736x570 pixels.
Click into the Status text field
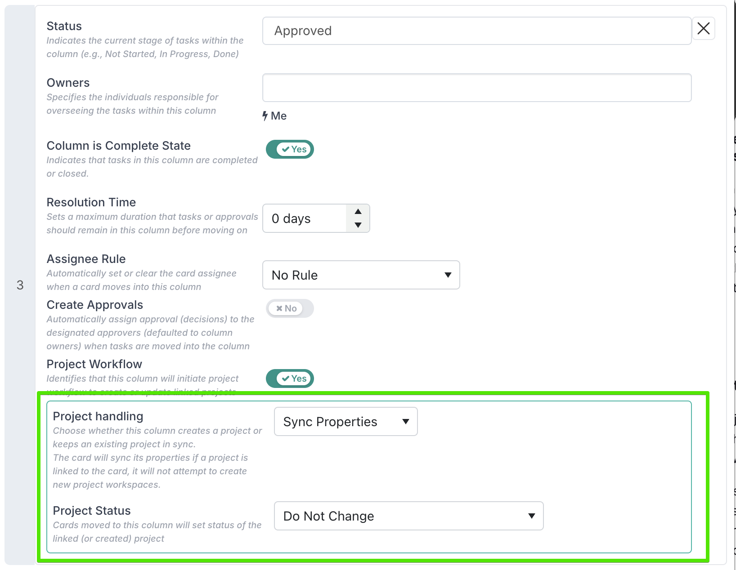[x=477, y=31]
